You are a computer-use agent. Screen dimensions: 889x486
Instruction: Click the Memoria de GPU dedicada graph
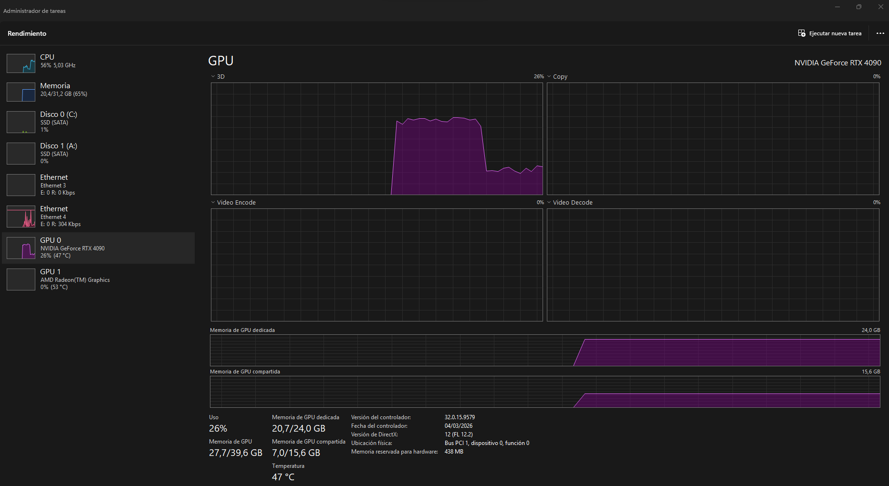click(545, 350)
